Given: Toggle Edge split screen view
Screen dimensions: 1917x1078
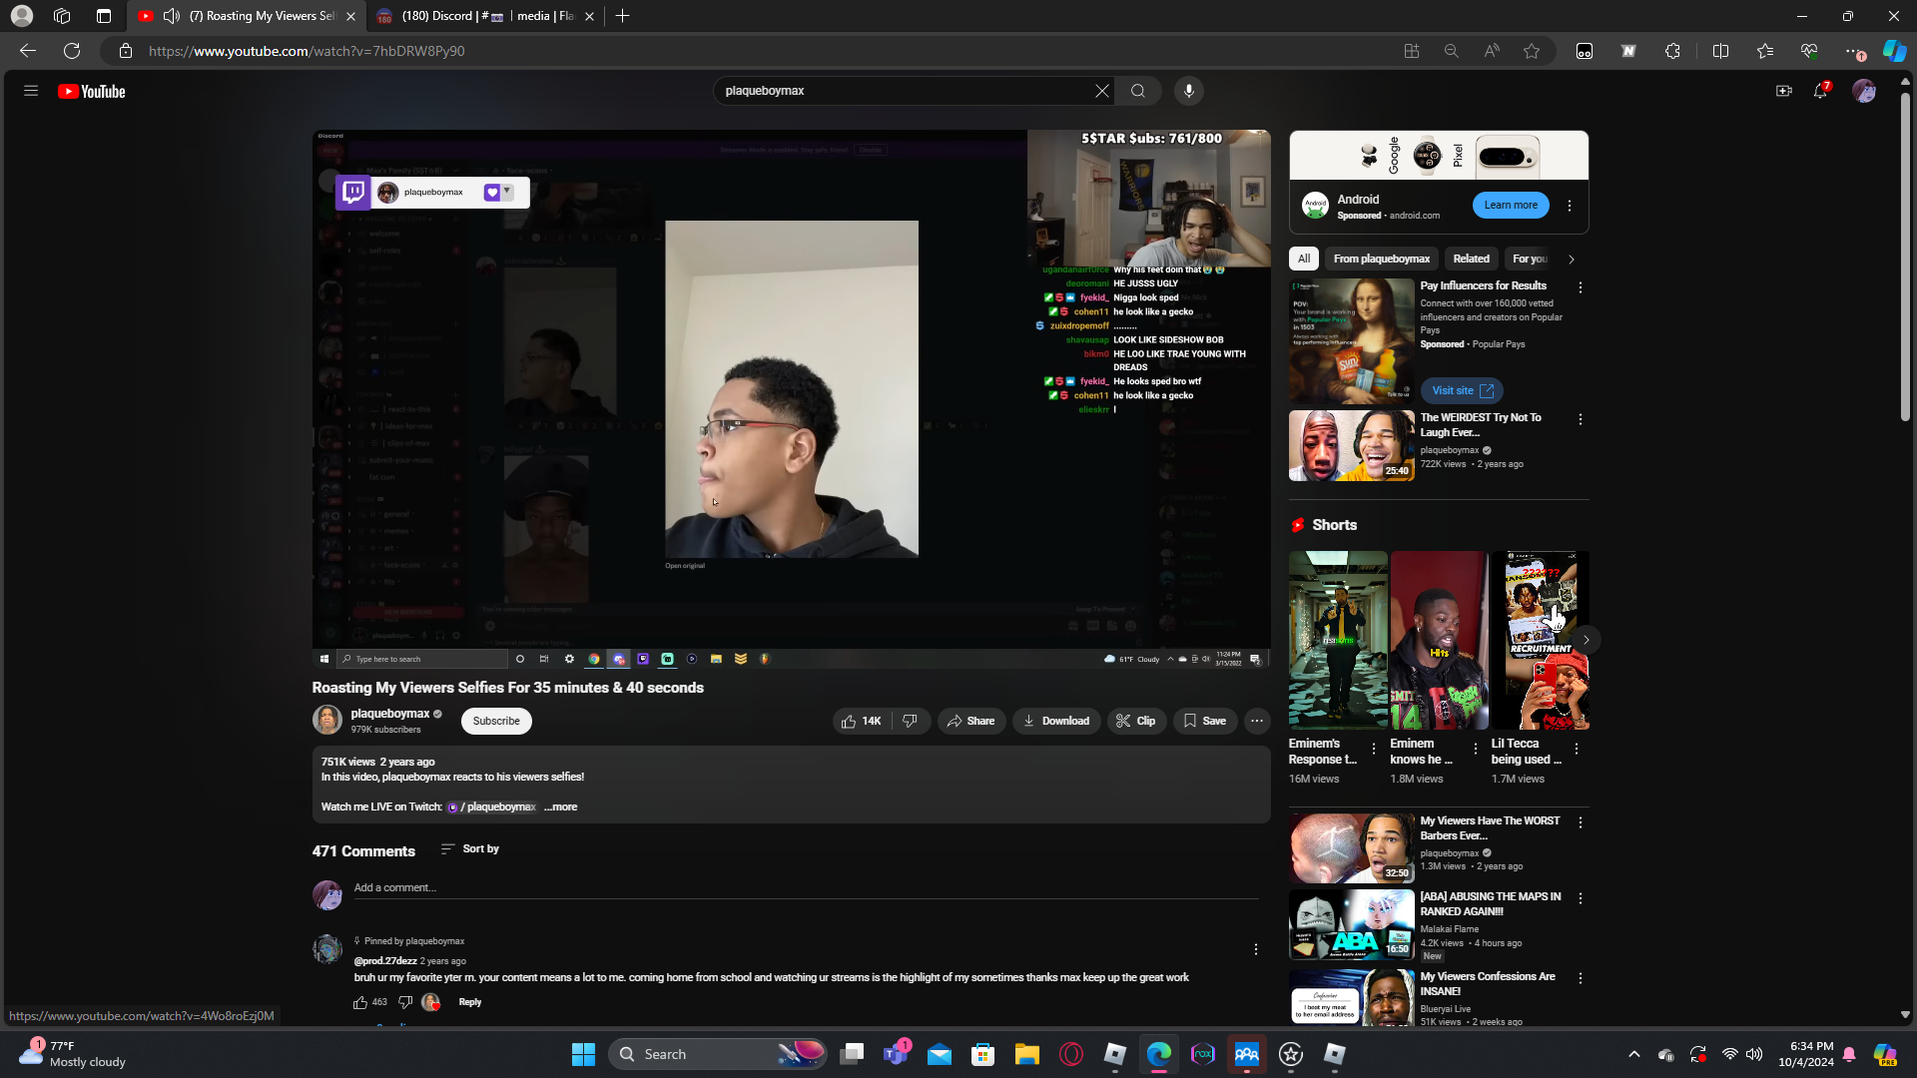Looking at the screenshot, I should click(1720, 51).
